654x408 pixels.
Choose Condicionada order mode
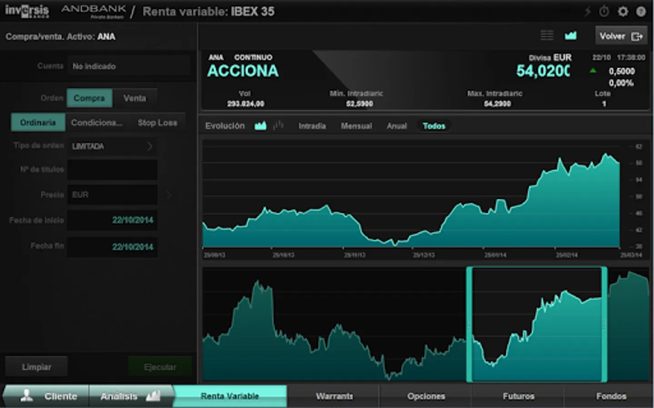click(96, 122)
